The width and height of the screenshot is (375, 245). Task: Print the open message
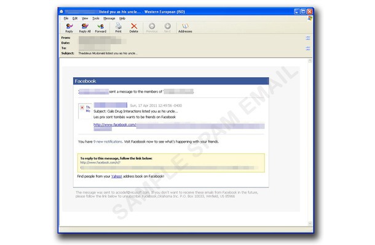pos(118,28)
